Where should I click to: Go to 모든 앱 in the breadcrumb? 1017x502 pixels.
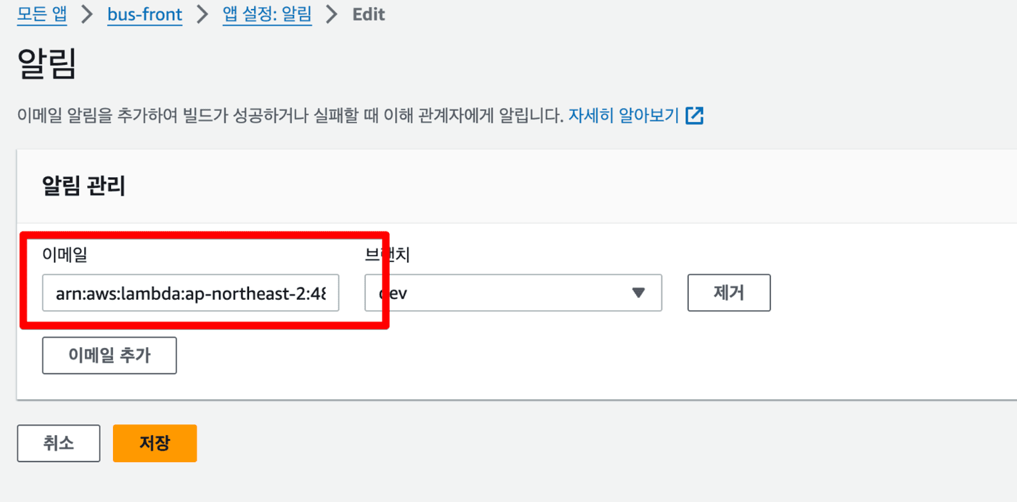(x=42, y=14)
